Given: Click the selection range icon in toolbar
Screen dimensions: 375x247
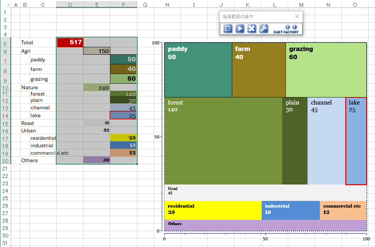Looking at the screenshot, I should (228, 29).
